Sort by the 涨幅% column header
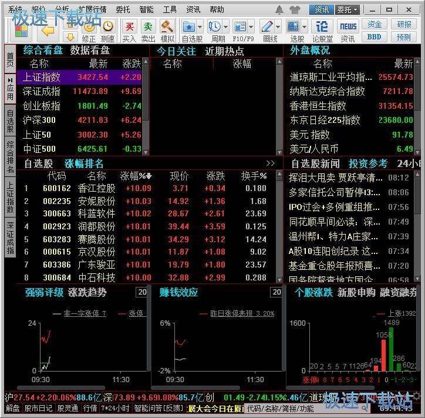The image size is (425, 418). pyautogui.click(x=136, y=176)
